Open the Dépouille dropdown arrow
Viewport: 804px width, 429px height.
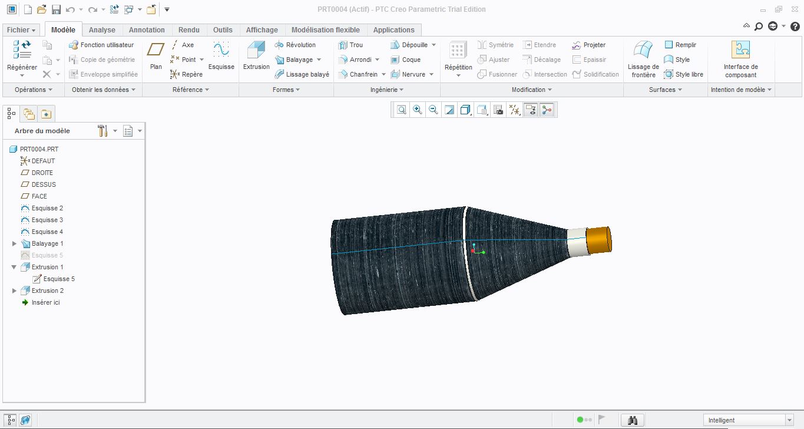tap(434, 45)
